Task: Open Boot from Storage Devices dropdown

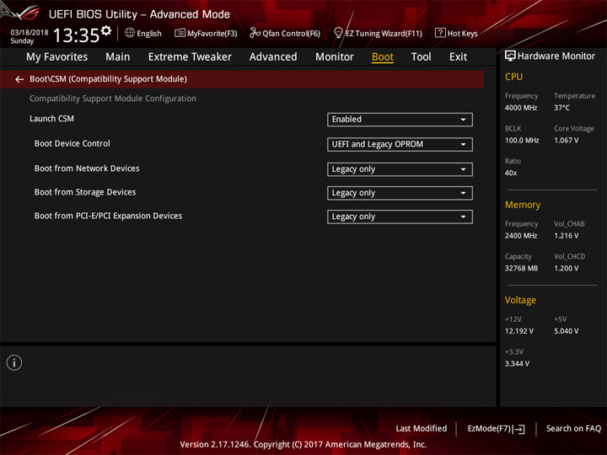Action: (400, 193)
